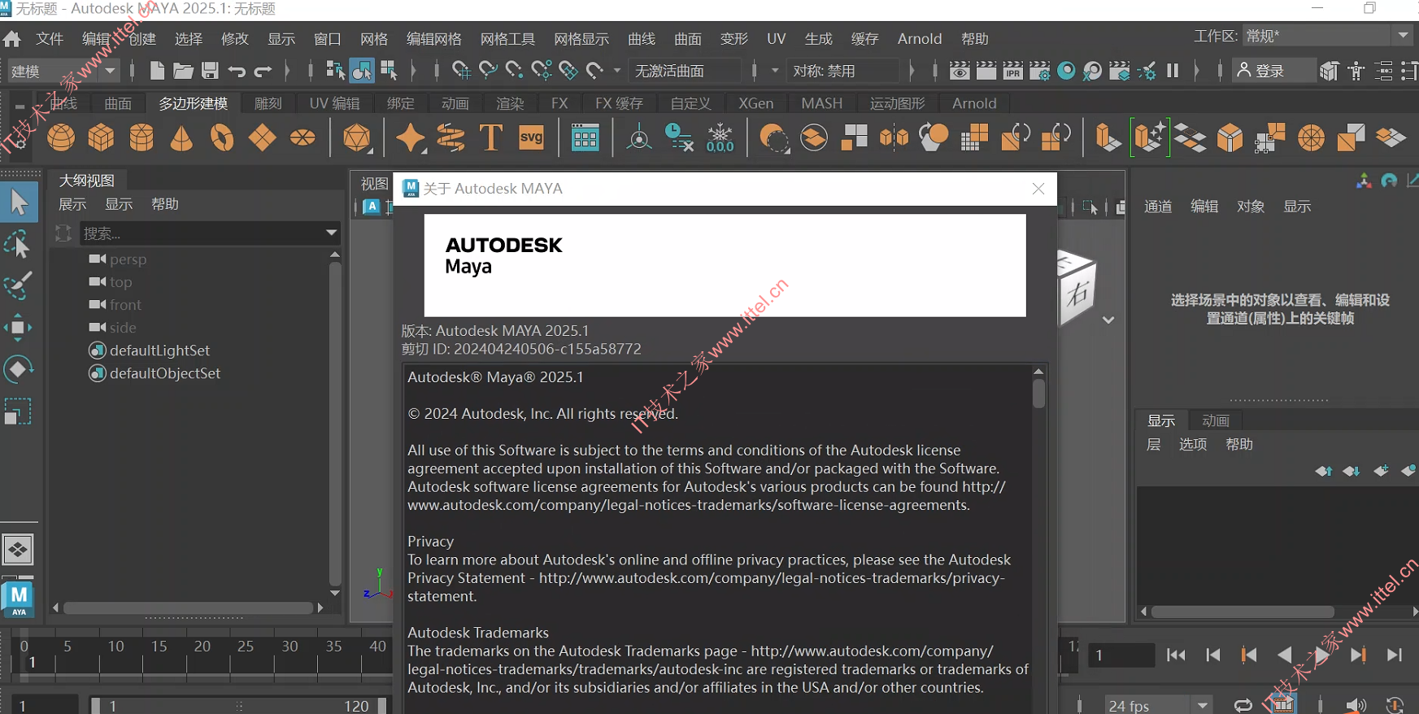
Task: Close the 关于 Autodesk MAYA dialog
Action: (x=1038, y=189)
